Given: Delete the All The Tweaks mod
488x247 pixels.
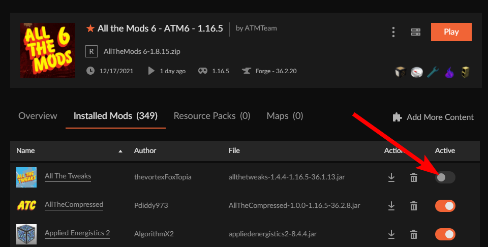Looking at the screenshot, I should coord(414,177).
